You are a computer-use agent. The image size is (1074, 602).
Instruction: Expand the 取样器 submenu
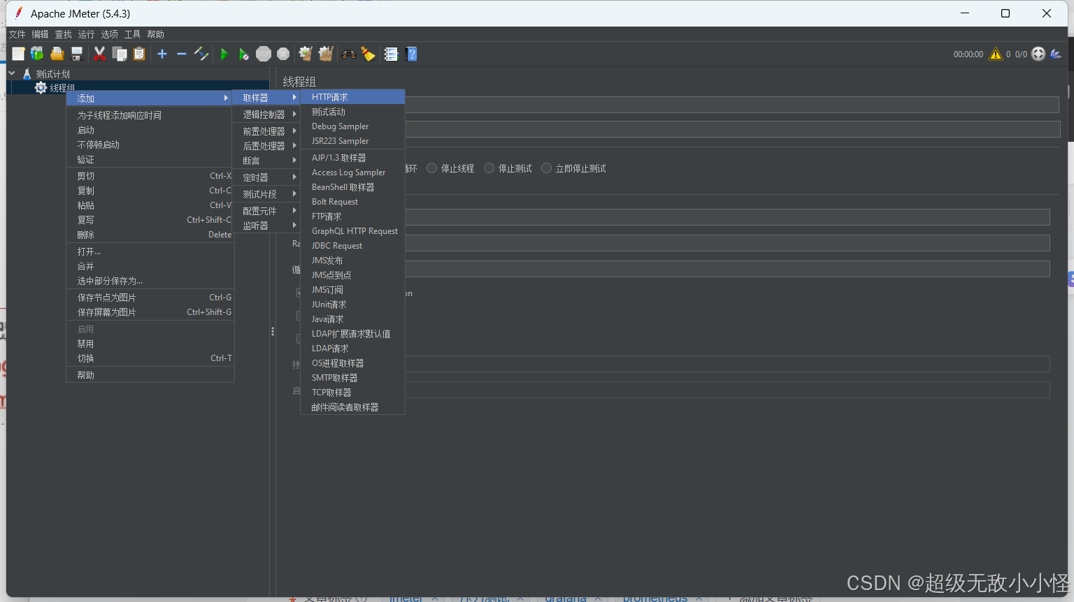[x=267, y=98]
